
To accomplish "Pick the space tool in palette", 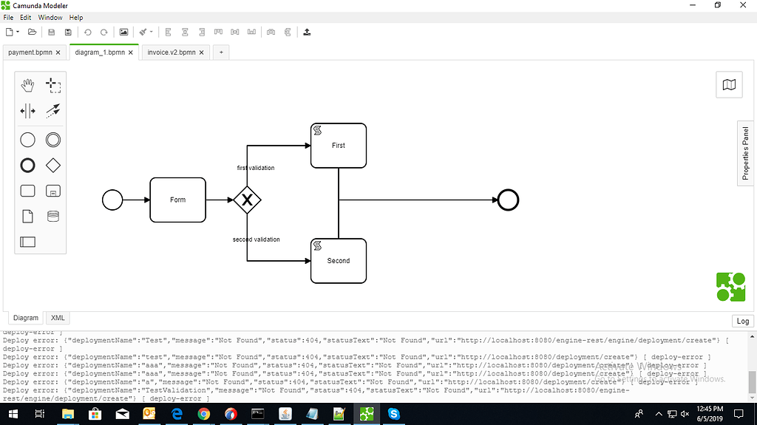I will (27, 112).
